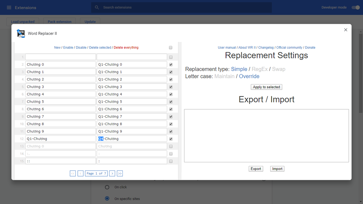This screenshot has height=204, width=363.
Task: Choose the Swap replacement type
Action: (278, 69)
